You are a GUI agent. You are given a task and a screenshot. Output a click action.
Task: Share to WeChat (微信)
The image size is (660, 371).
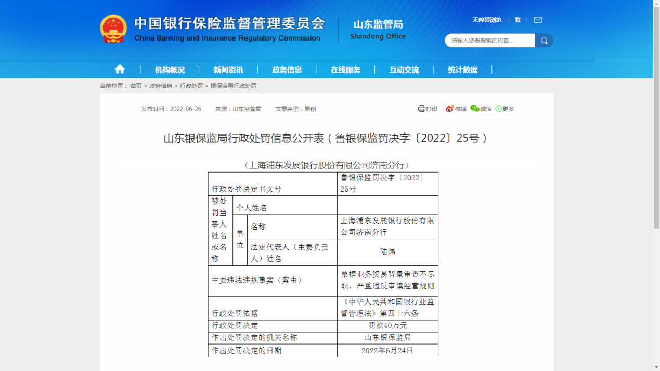(x=481, y=109)
